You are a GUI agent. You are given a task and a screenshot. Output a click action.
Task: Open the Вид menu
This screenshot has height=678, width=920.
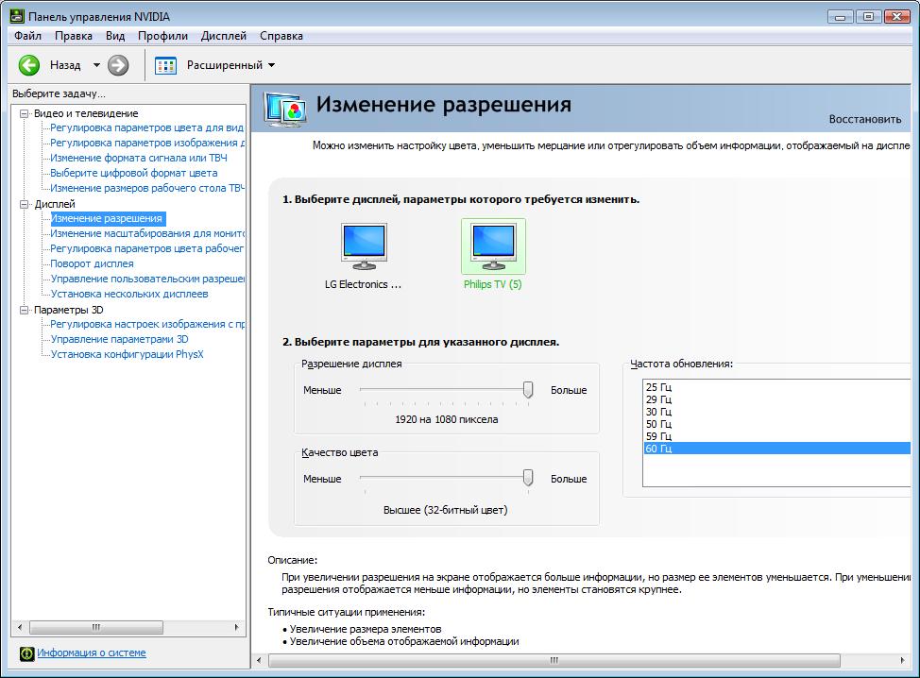coord(115,36)
